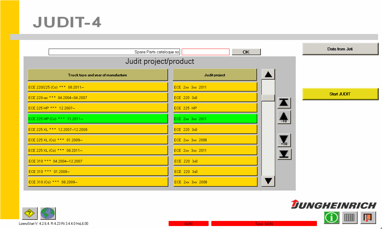Select ECE 310 04.2004–12.2007 row
This screenshot has width=382, height=229.
pos(98,161)
